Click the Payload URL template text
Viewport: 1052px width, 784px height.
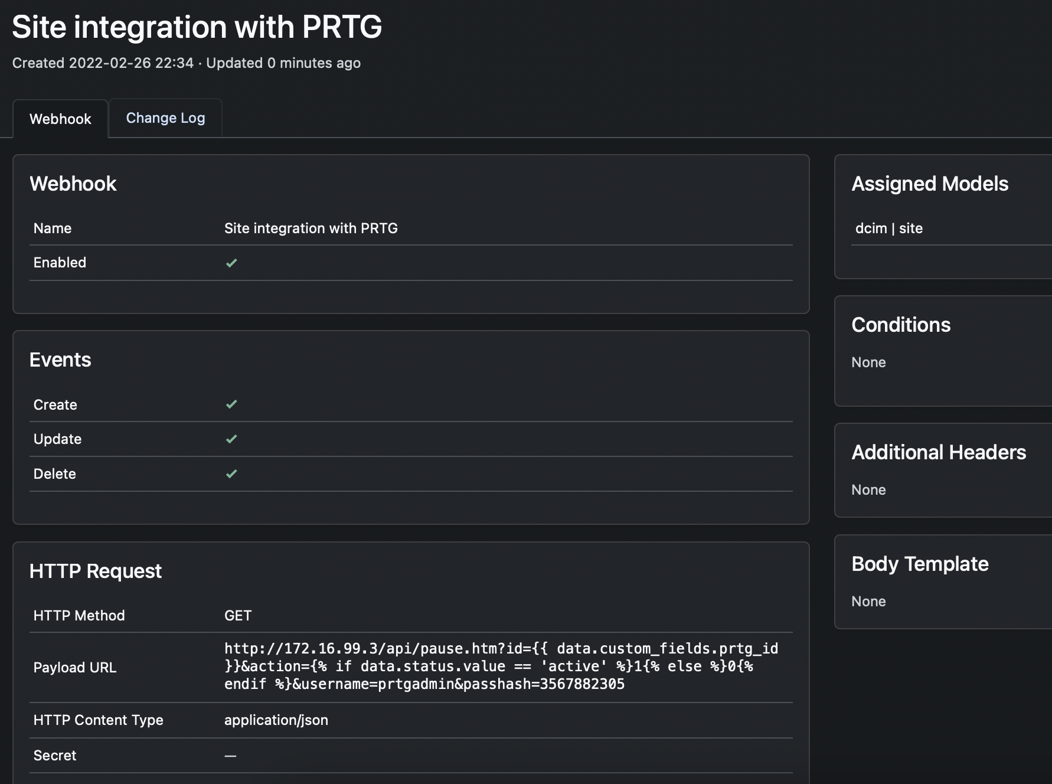coord(501,667)
